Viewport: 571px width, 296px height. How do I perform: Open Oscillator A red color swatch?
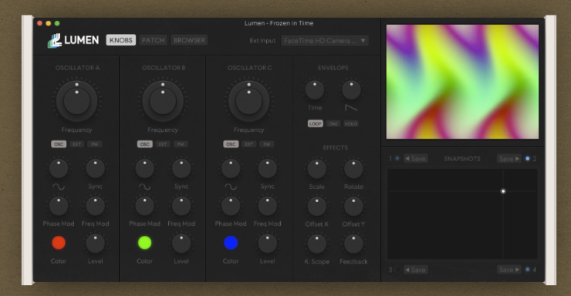point(59,243)
